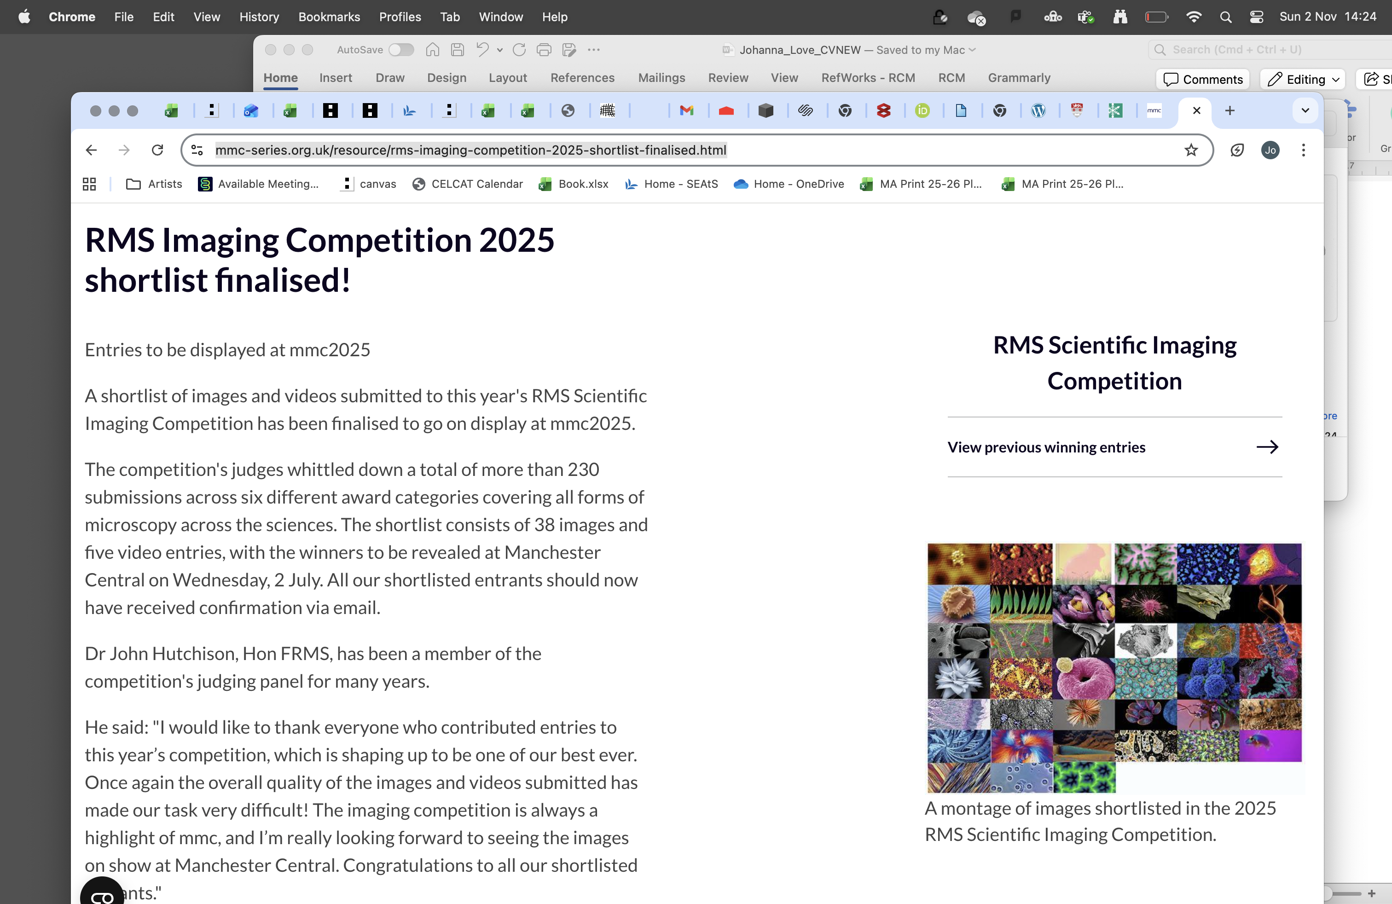The width and height of the screenshot is (1392, 904).
Task: Open macOS Control Center from the menu bar
Action: pyautogui.click(x=1256, y=17)
